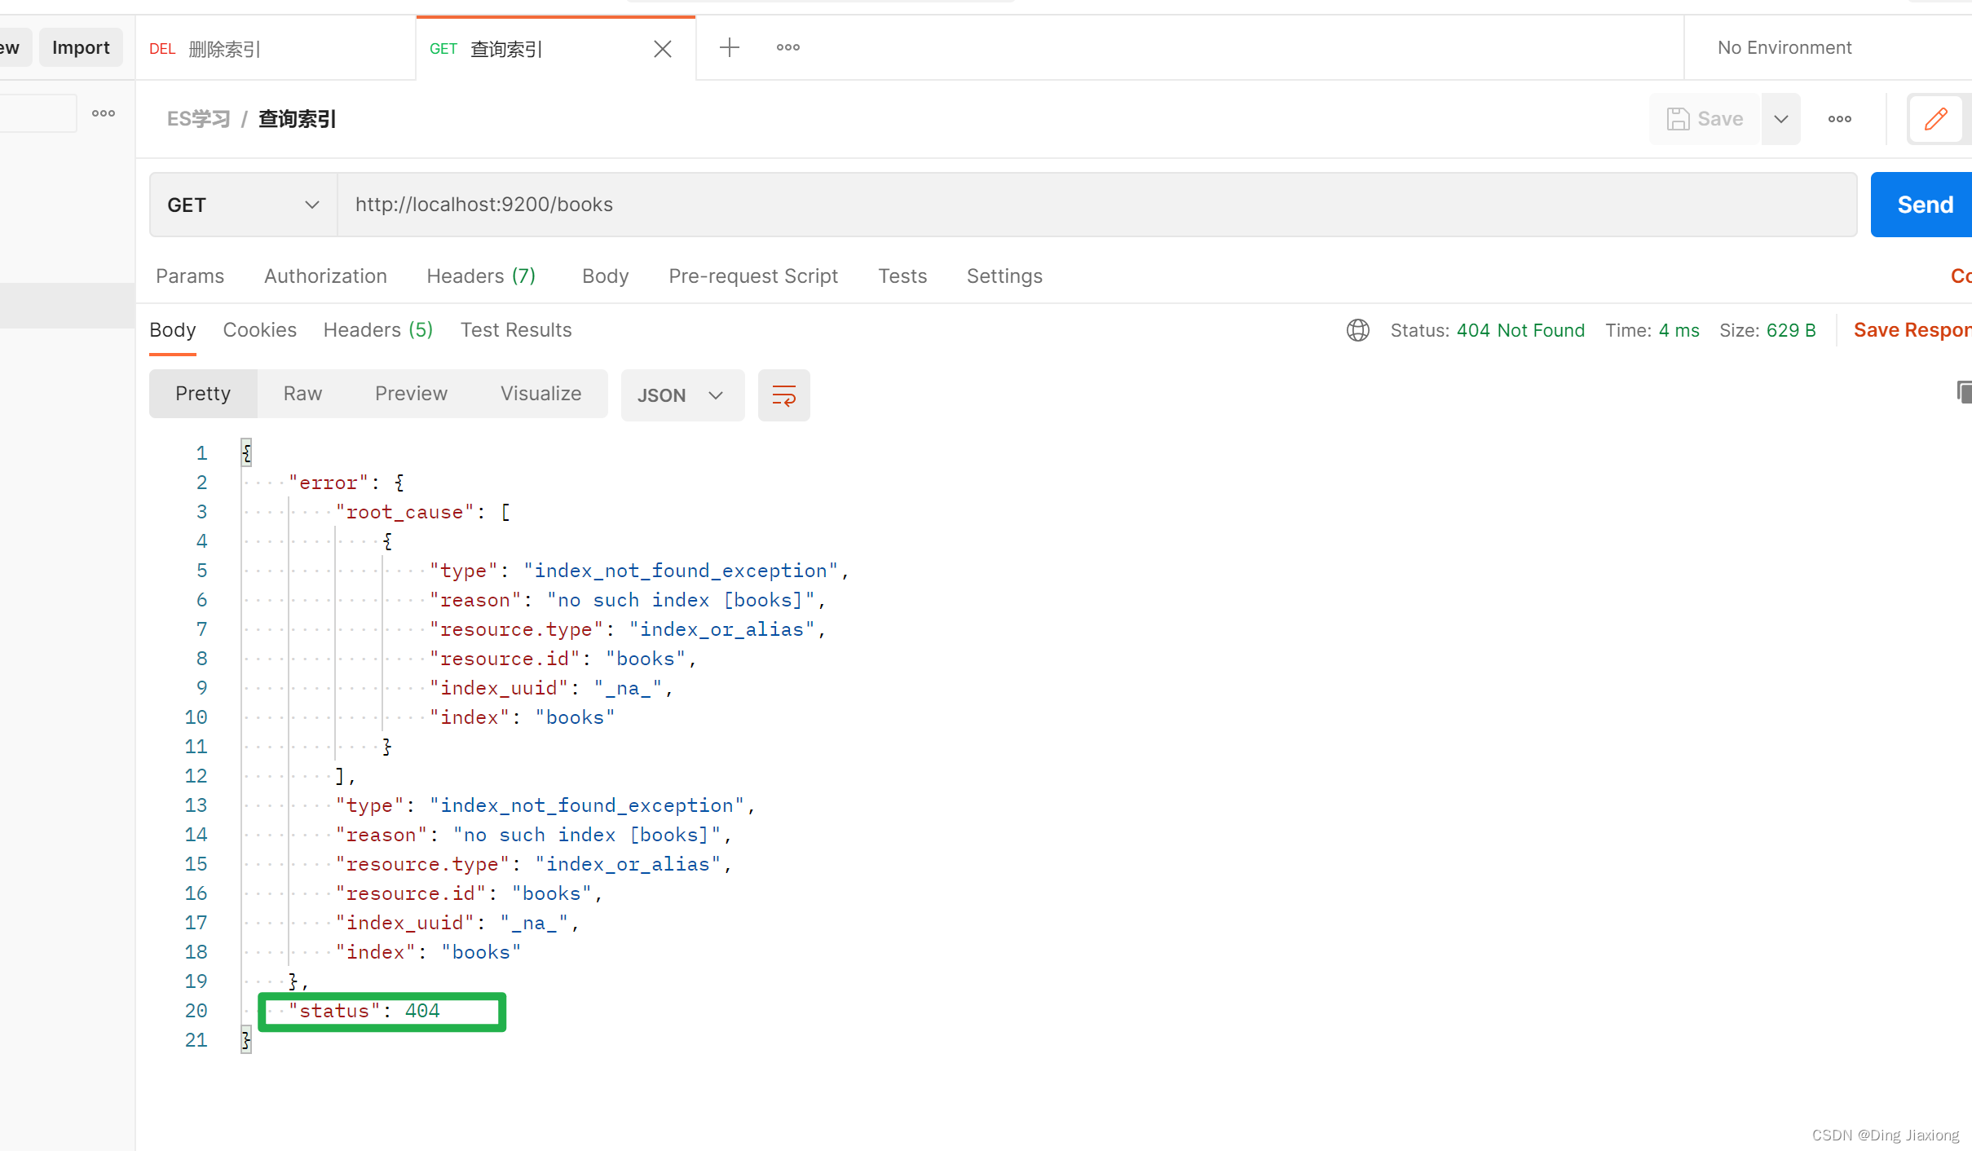
Task: Click line 6 "no such index [books]" value
Action: coord(681,600)
